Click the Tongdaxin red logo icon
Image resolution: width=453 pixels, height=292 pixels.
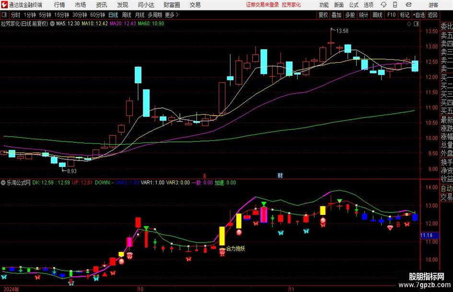click(x=4, y=5)
